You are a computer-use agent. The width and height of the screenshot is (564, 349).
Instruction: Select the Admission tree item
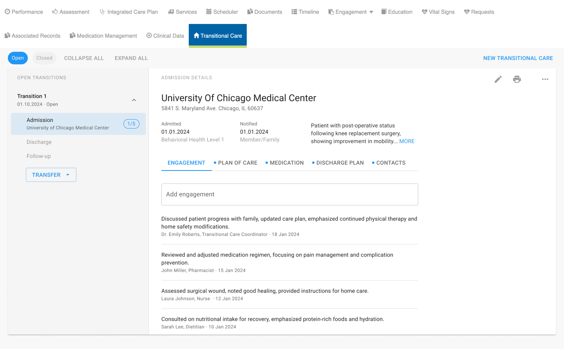click(x=78, y=124)
